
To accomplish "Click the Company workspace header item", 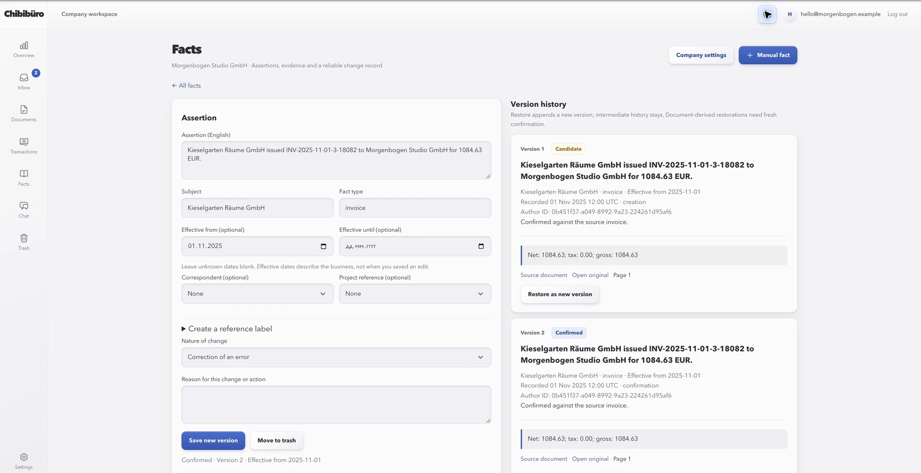I will point(90,14).
